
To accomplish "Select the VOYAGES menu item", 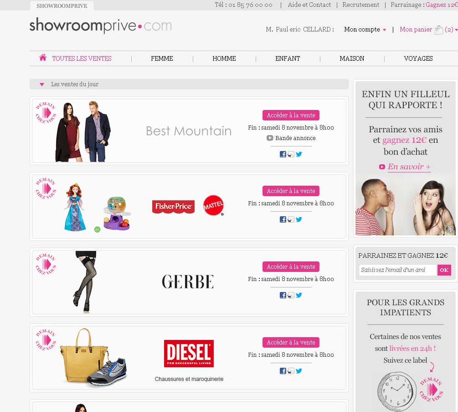I will tap(418, 58).
